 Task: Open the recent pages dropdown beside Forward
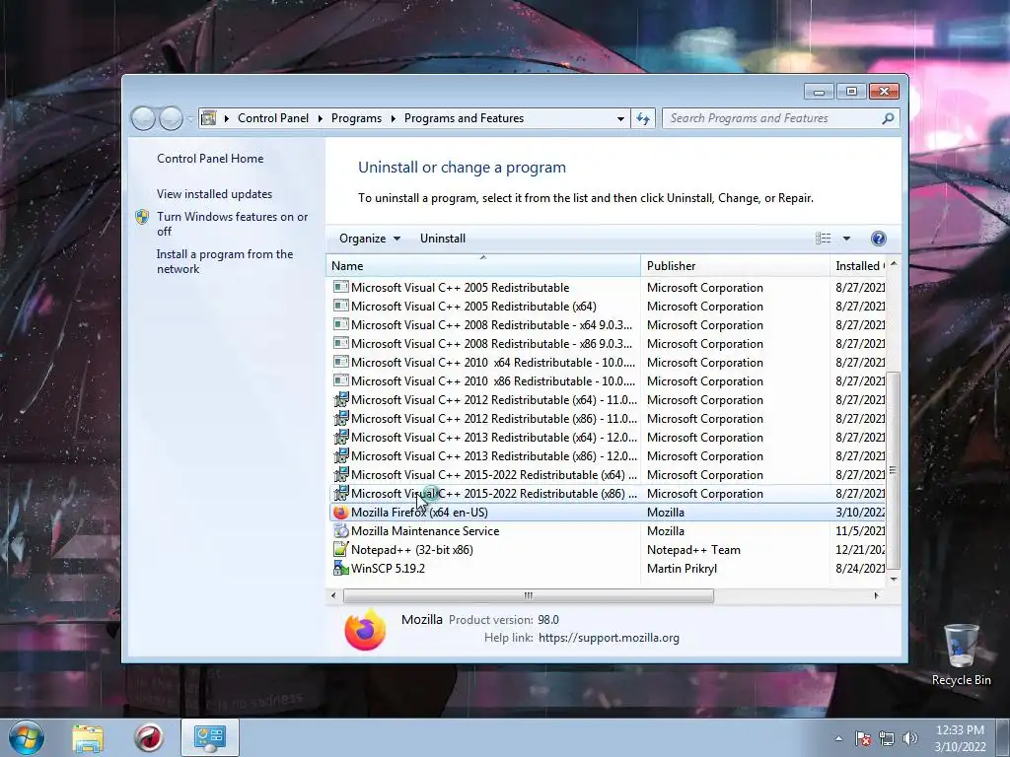[x=190, y=119]
